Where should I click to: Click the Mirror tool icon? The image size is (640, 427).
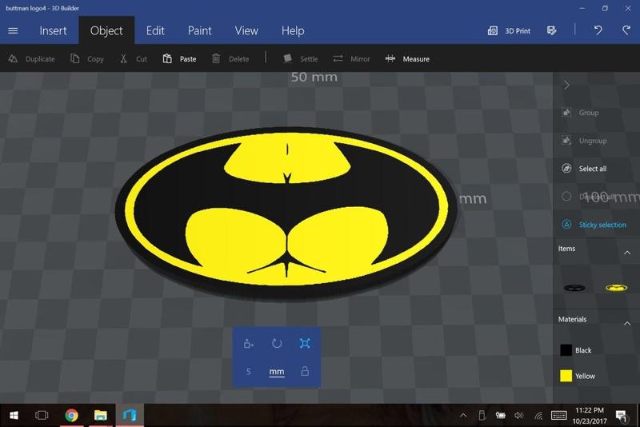[338, 58]
